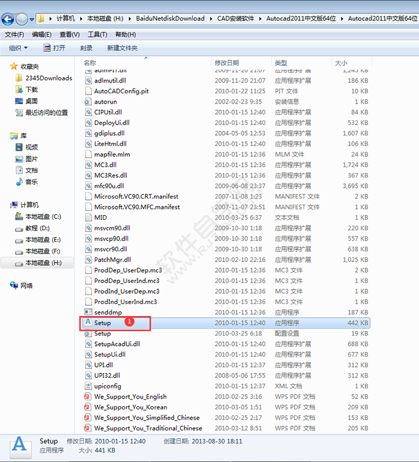Open the 组织 dropdown
The height and width of the screenshot is (462, 419).
[x=19, y=48]
